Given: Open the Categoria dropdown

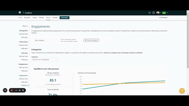Looking at the screenshot, I should 45,60.
